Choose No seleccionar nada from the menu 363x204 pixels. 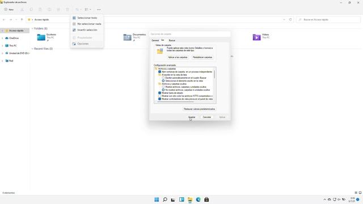click(87, 24)
